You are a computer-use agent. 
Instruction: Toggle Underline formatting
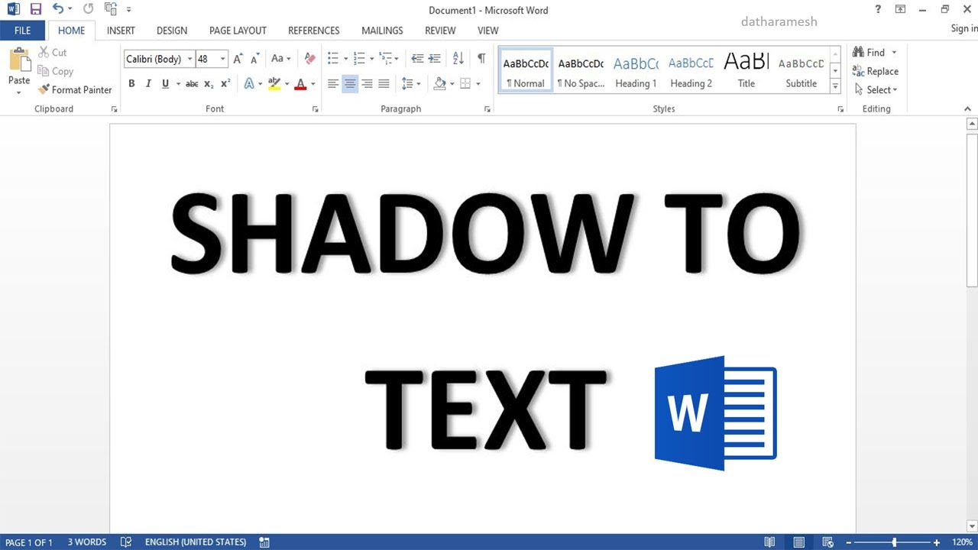tap(165, 84)
